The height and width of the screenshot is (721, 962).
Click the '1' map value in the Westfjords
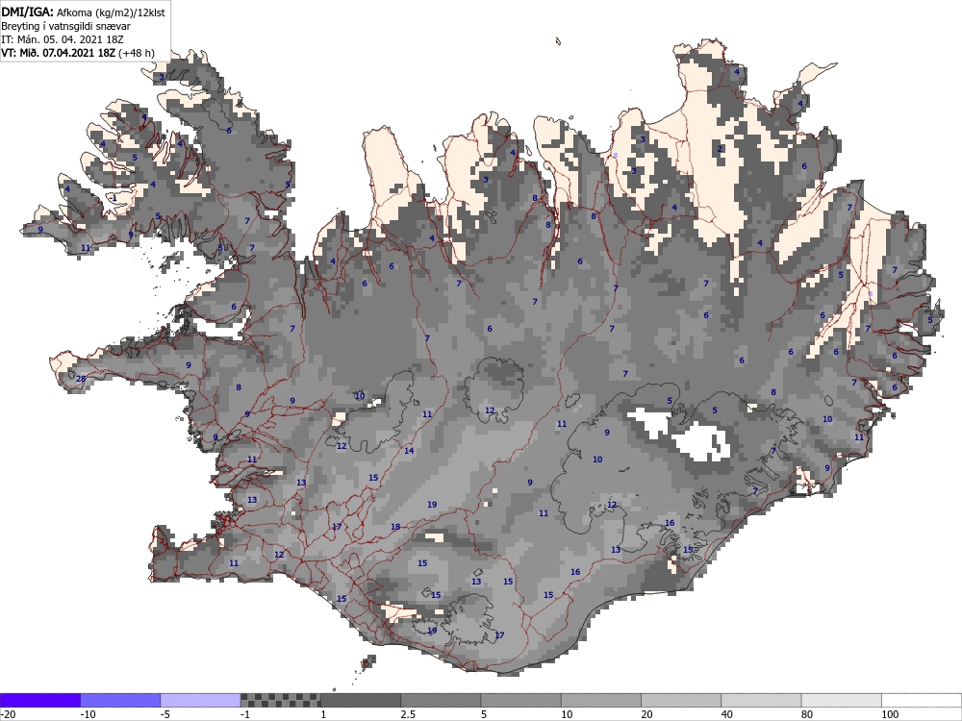pyautogui.click(x=114, y=198)
